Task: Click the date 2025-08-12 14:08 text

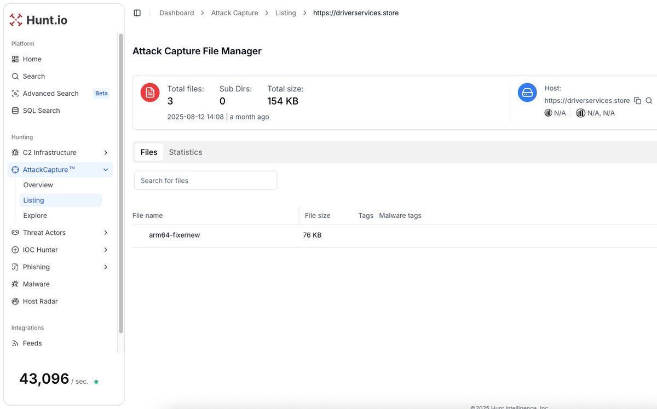Action: (x=195, y=117)
